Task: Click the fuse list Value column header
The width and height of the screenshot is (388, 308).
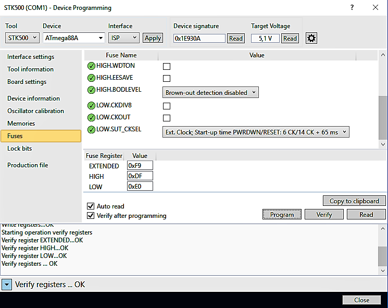Action: click(x=257, y=55)
